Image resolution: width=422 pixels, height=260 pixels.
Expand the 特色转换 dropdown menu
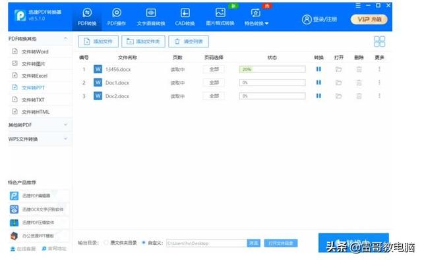pyautogui.click(x=256, y=17)
